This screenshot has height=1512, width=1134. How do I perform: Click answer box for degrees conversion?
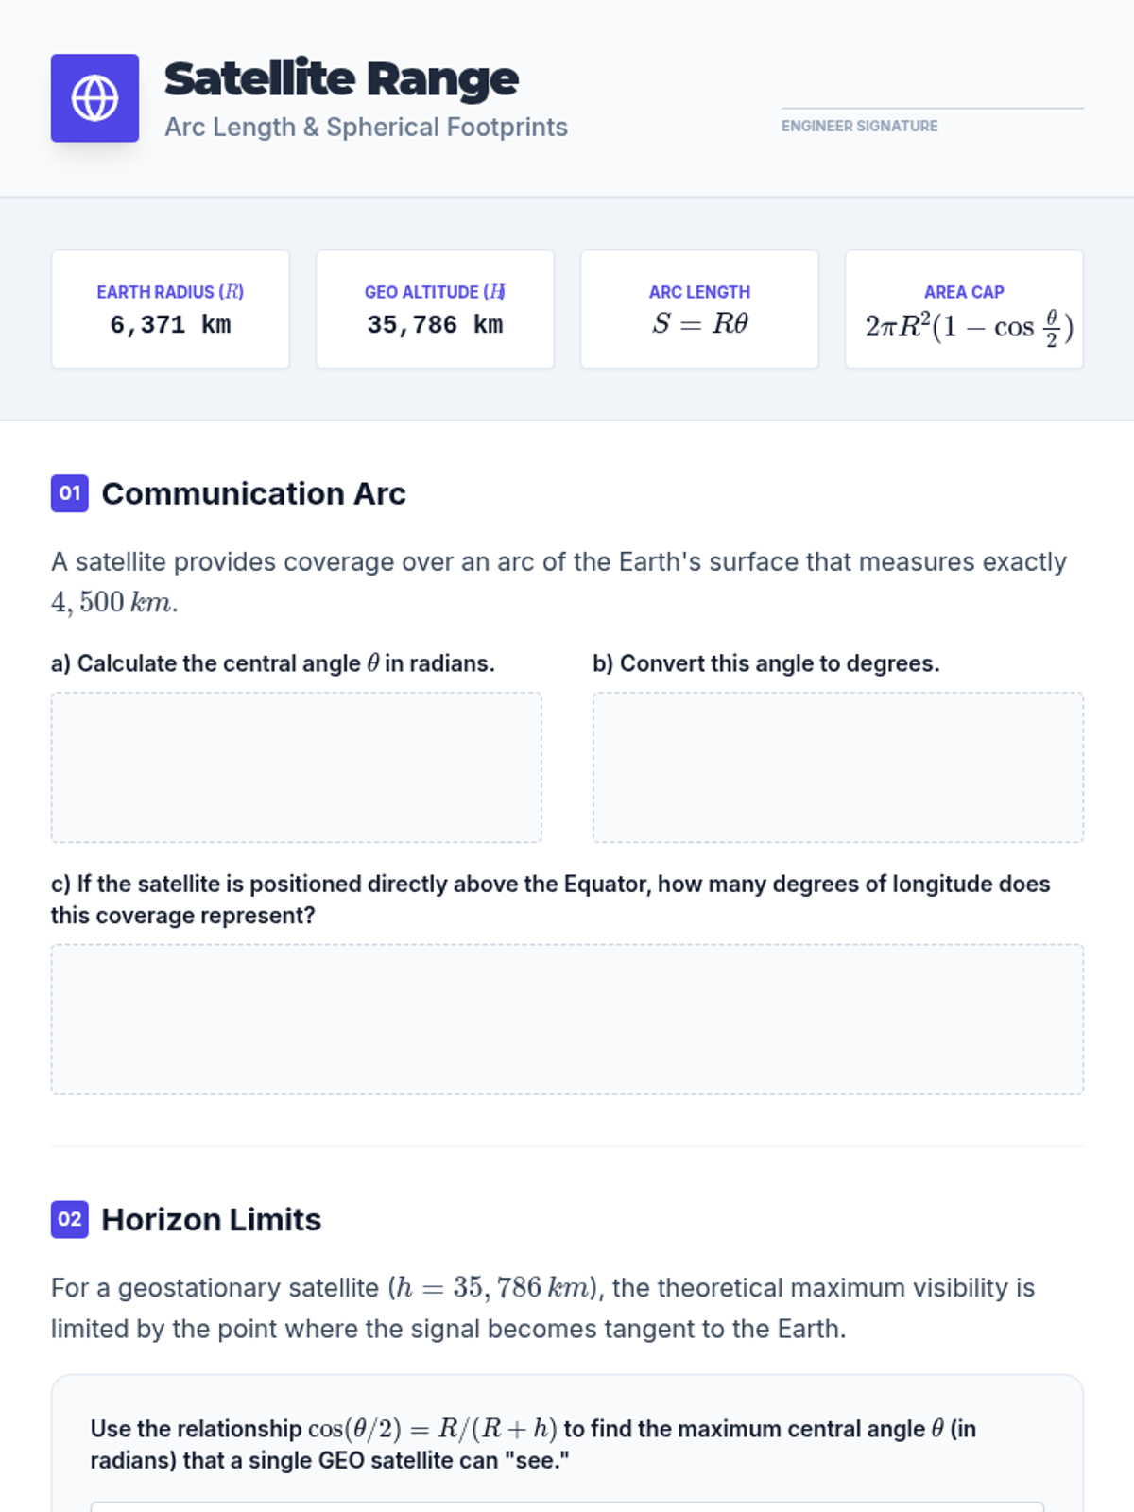point(837,767)
